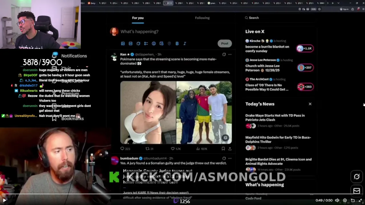Image resolution: width=365 pixels, height=205 pixels.
Task: Open the floating Messages envelope button
Action: [357, 191]
